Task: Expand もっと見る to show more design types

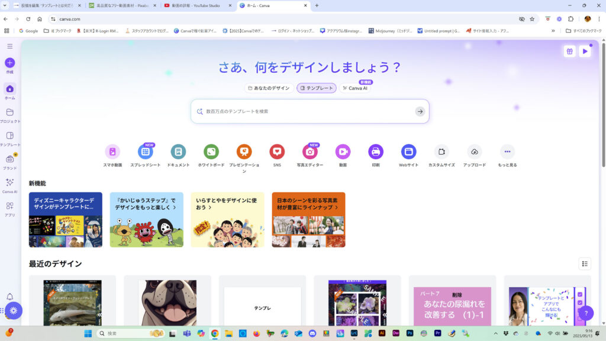Action: tap(507, 152)
